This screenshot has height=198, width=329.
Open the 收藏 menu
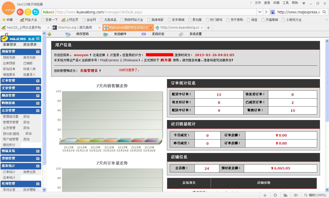click(276, 3)
